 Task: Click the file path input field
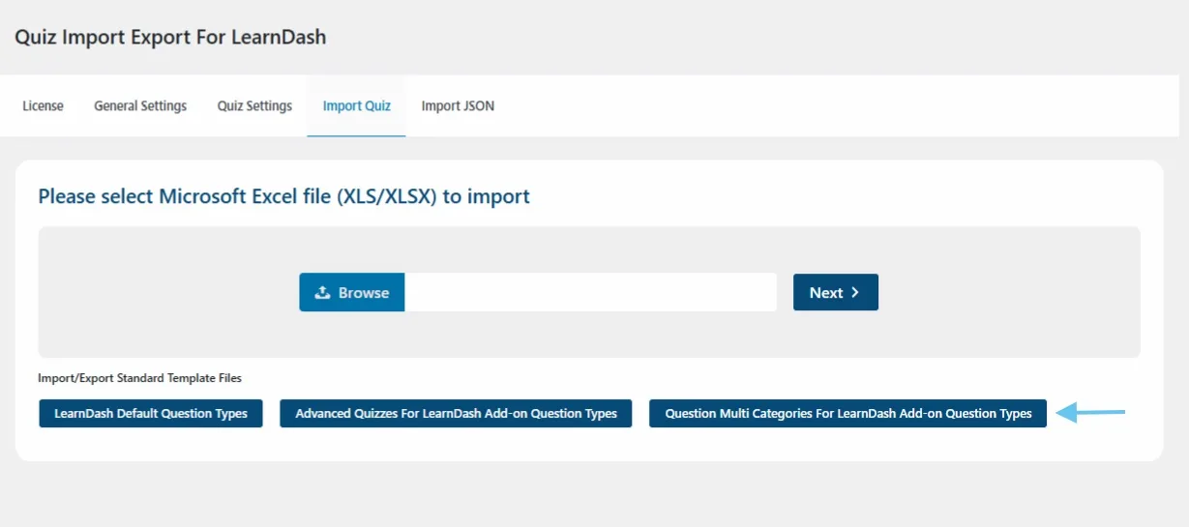pos(590,292)
